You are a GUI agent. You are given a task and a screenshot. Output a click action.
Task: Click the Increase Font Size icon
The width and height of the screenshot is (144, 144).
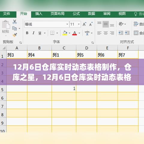(x=84, y=24)
